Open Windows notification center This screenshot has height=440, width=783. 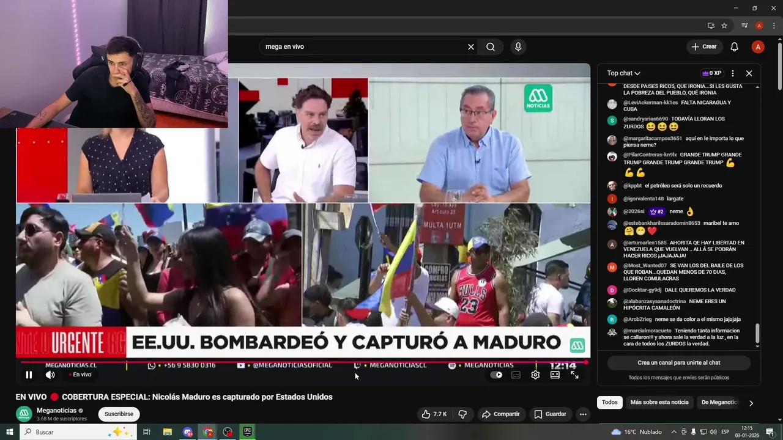(770, 432)
